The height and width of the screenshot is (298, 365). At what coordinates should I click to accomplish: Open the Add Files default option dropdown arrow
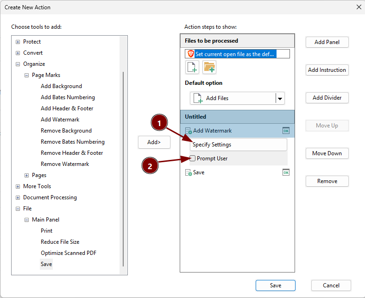coord(280,98)
